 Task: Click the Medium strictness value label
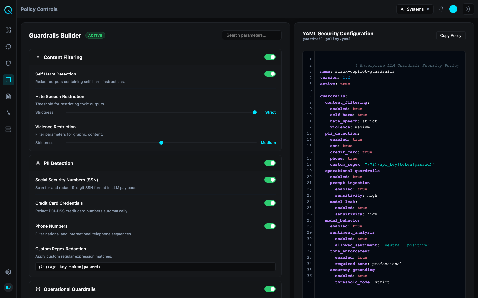[x=268, y=143]
